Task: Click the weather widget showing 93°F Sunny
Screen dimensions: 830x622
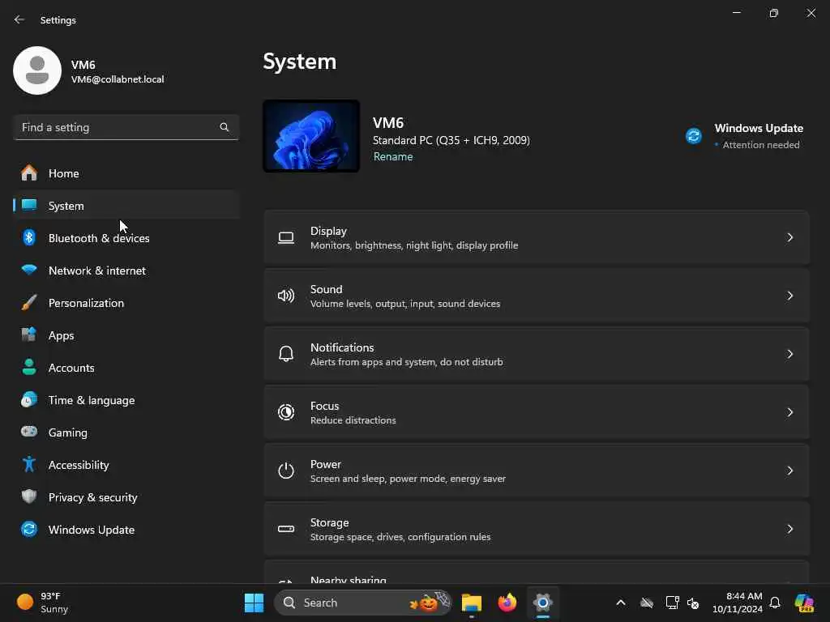Action: click(44, 603)
